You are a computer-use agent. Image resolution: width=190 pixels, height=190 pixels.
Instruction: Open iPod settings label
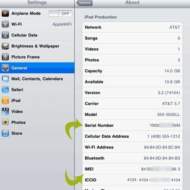click(16, 100)
